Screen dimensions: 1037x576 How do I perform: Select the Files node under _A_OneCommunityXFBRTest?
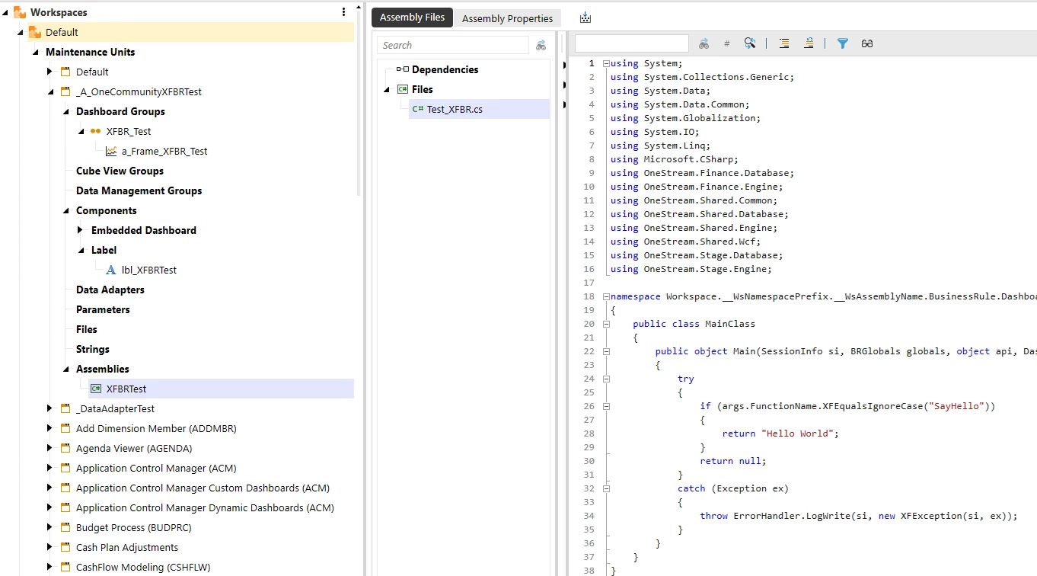[x=86, y=329]
